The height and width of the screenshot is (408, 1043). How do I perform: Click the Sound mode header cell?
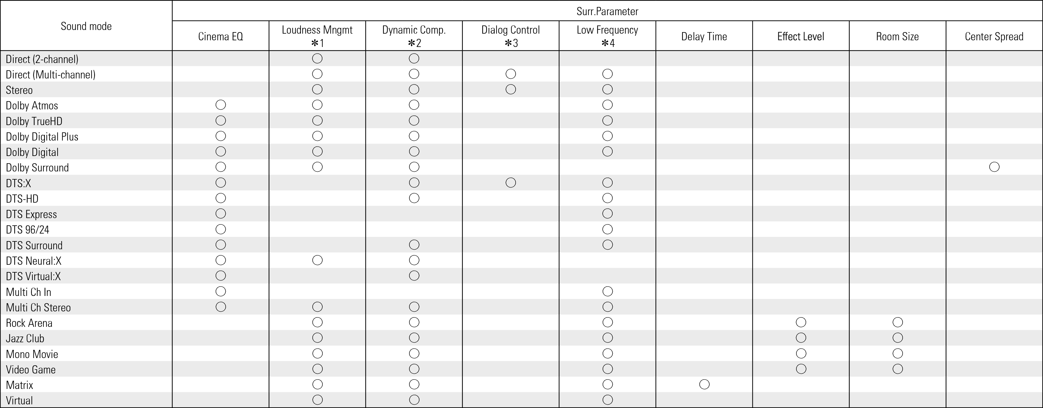click(86, 26)
